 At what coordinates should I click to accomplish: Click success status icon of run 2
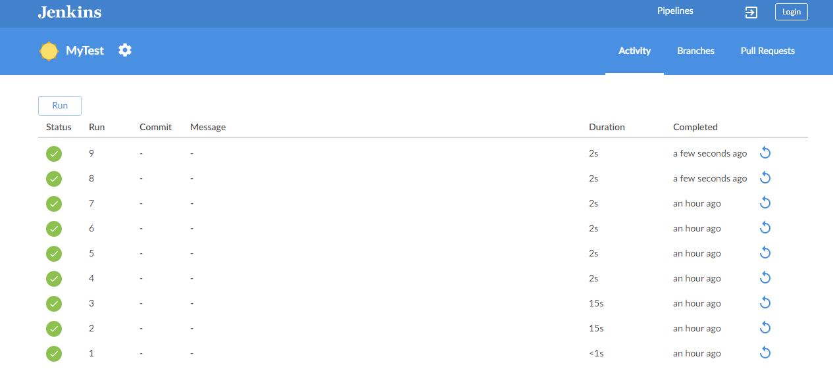tap(54, 328)
